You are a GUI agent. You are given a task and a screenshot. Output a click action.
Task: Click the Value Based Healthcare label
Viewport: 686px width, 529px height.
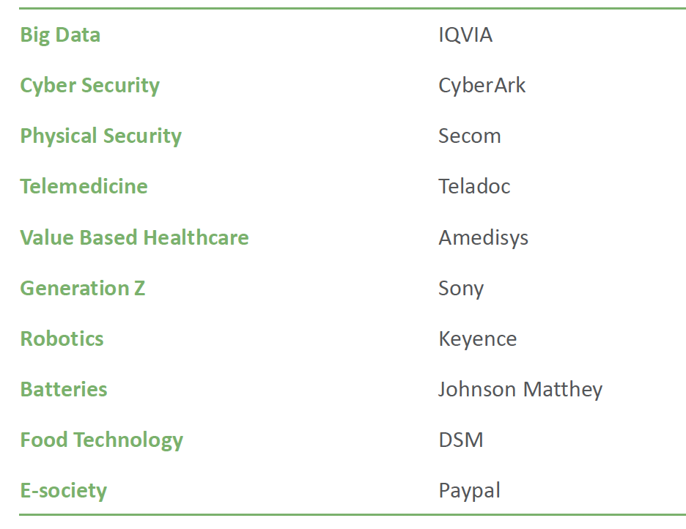(134, 237)
